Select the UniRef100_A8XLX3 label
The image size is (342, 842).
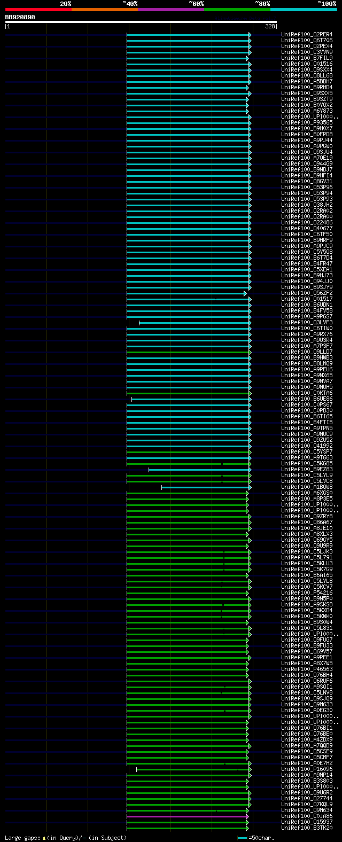(x=307, y=534)
